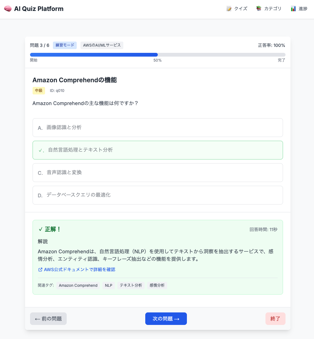Advance with the 次の問題 button
This screenshot has height=339, width=314.
coord(166,319)
